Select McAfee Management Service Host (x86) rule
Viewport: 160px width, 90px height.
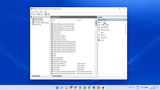tap(63, 30)
